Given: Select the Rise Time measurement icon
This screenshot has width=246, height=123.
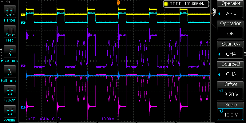Looking at the screenshot, I should click(x=10, y=52).
